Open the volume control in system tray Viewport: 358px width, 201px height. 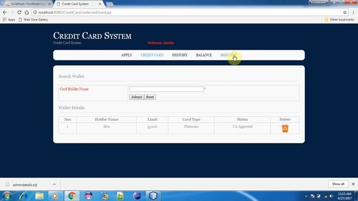click(331, 196)
